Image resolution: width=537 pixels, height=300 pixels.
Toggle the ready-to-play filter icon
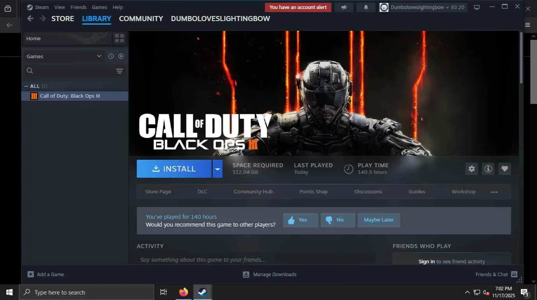click(121, 56)
